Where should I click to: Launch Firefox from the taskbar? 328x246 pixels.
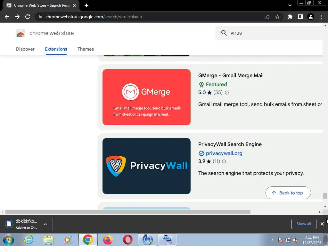click(108, 240)
